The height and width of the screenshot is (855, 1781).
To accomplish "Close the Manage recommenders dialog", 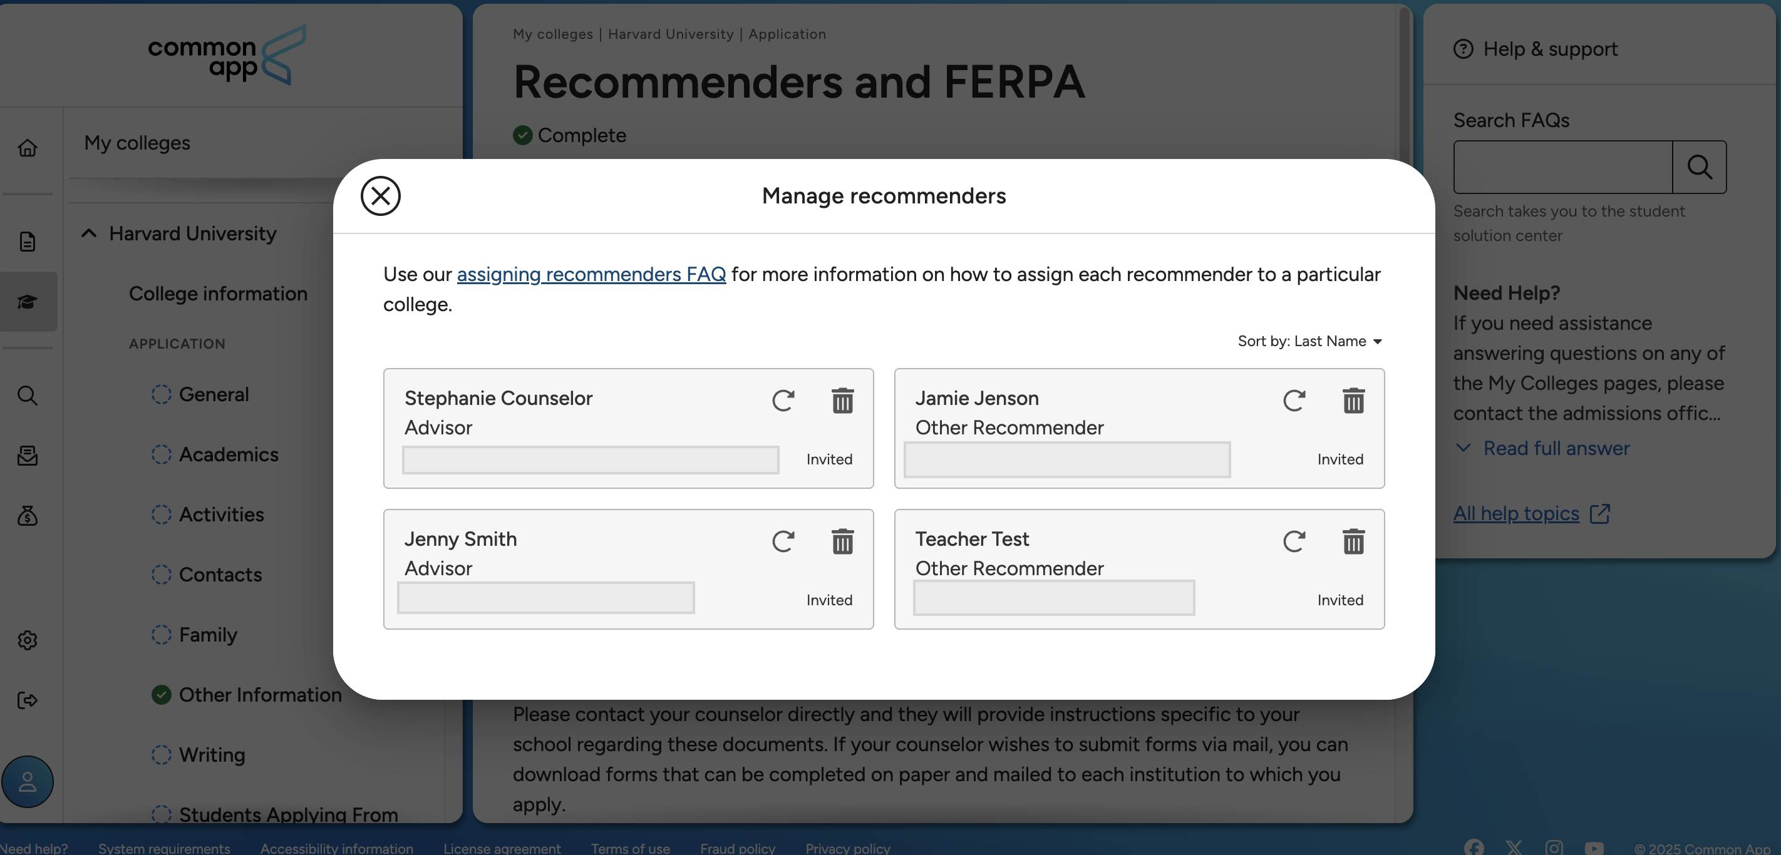I will click(x=380, y=196).
